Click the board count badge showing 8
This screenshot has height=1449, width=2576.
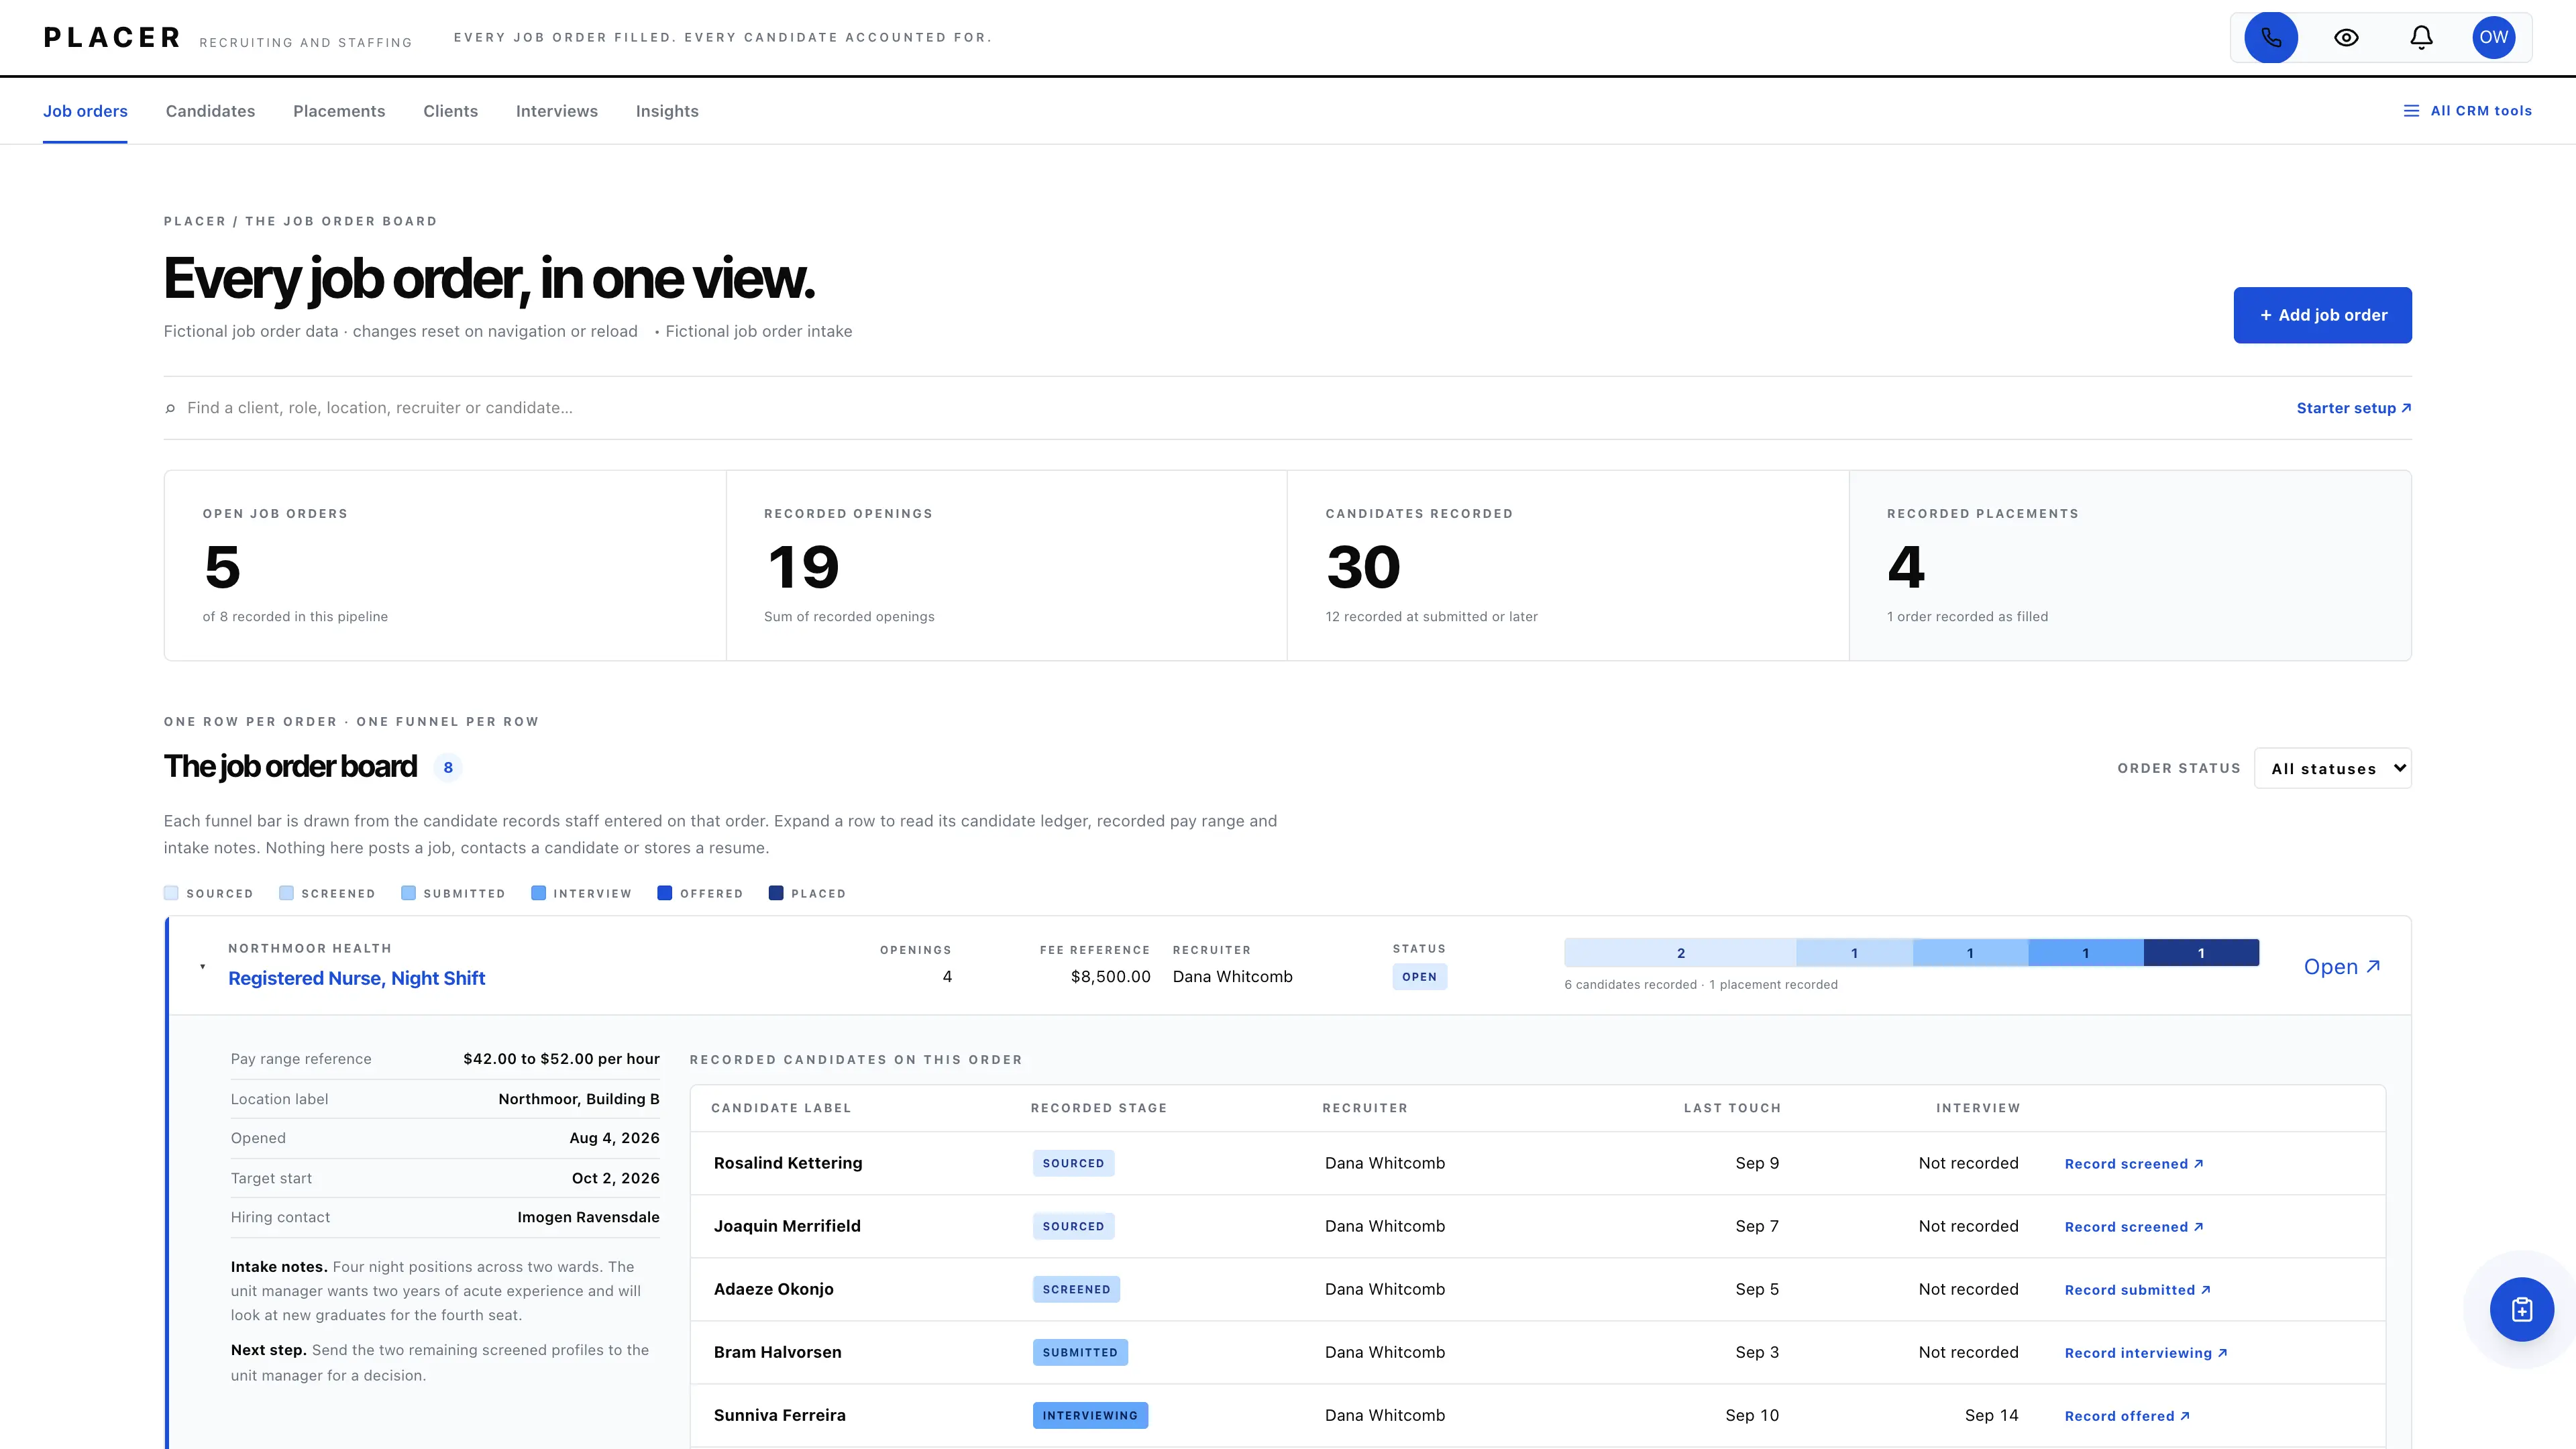(448, 767)
